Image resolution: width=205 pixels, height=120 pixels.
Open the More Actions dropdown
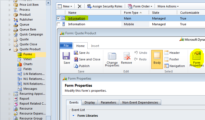click(168, 6)
